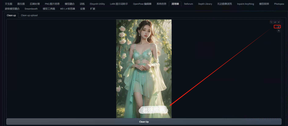The height and width of the screenshot is (126, 288).
Task: Open the brush color picker icon
Action: coord(279,31)
